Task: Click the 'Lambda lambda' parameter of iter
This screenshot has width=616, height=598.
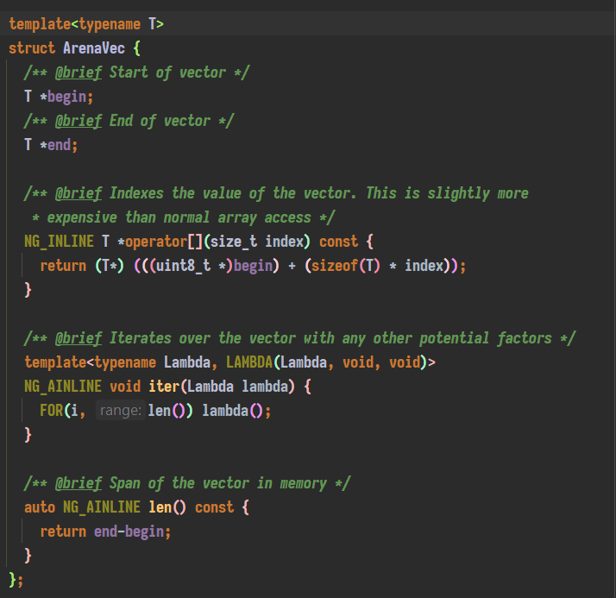Action: point(237,387)
